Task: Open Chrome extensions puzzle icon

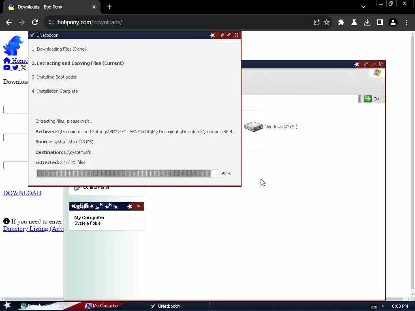Action: pyautogui.click(x=341, y=23)
